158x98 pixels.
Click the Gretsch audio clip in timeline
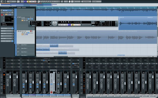click(x=133, y=23)
